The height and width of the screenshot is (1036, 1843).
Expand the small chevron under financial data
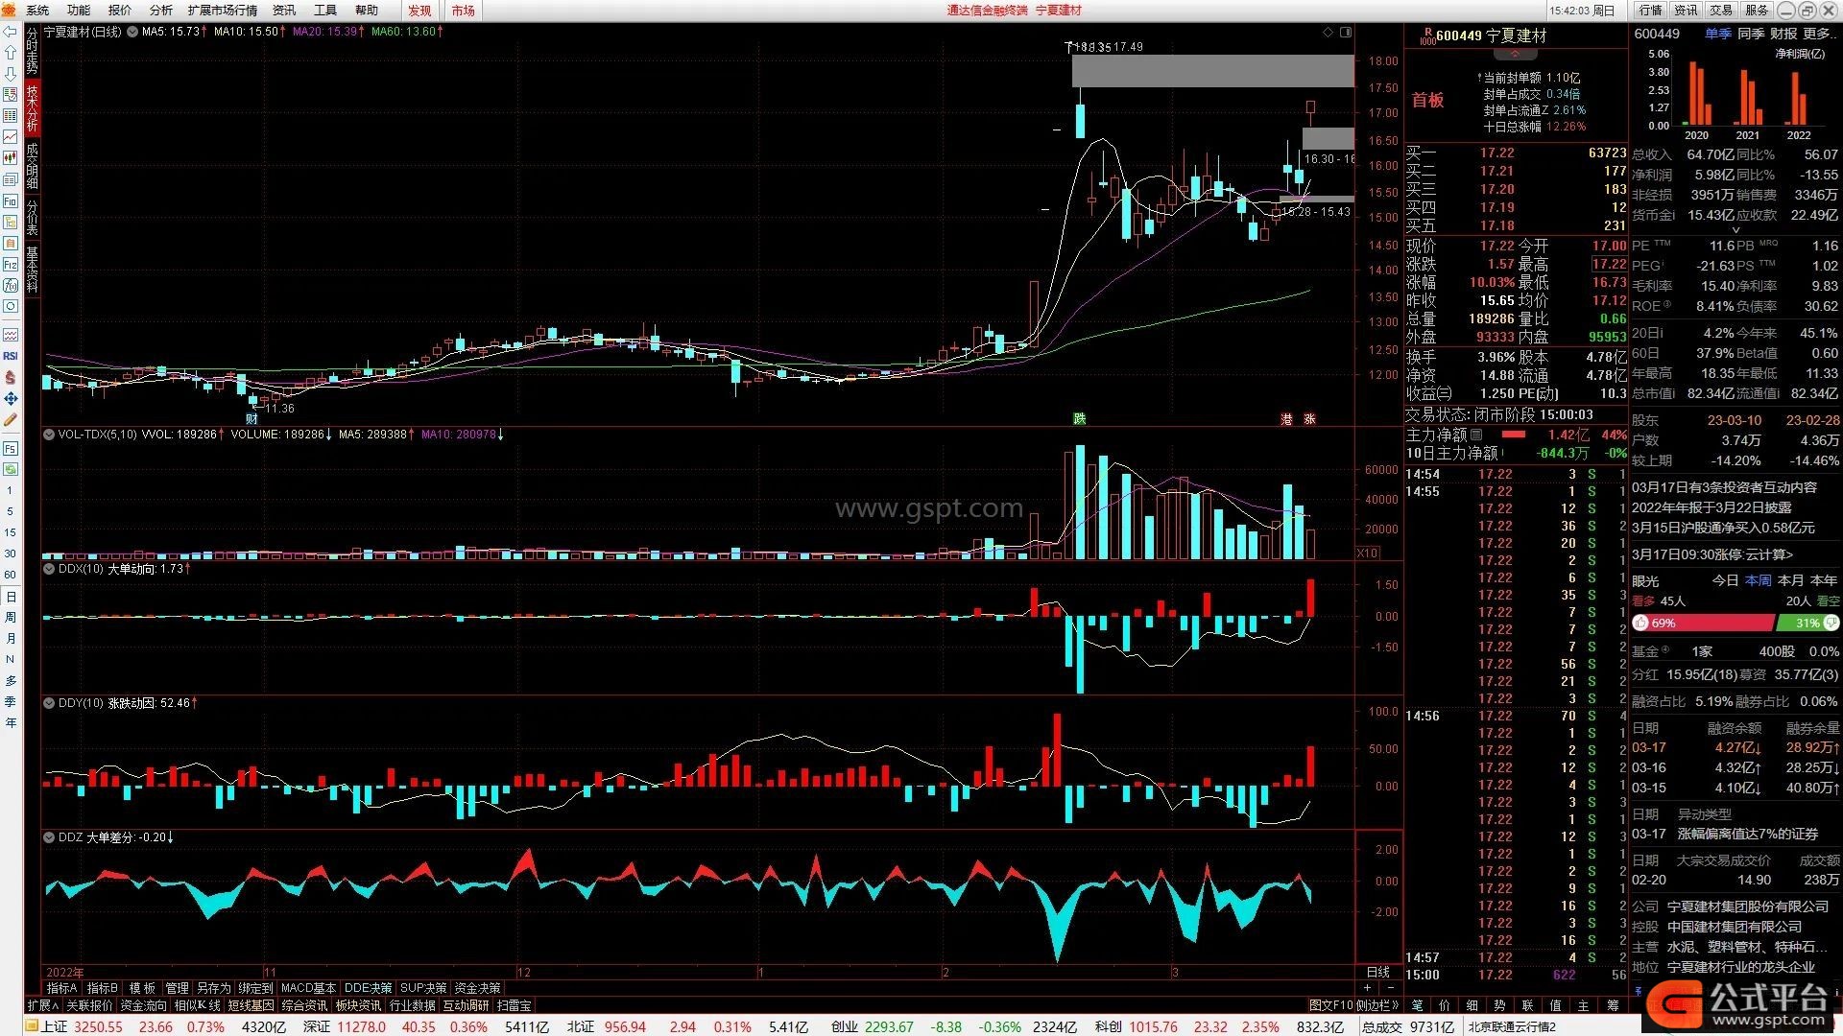pos(1735,230)
